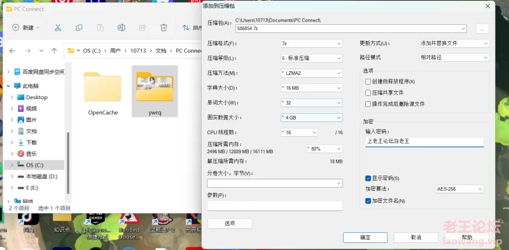The width and height of the screenshot is (509, 250).
Task: Select 视频 in navigation pane
Action: [x=31, y=108]
